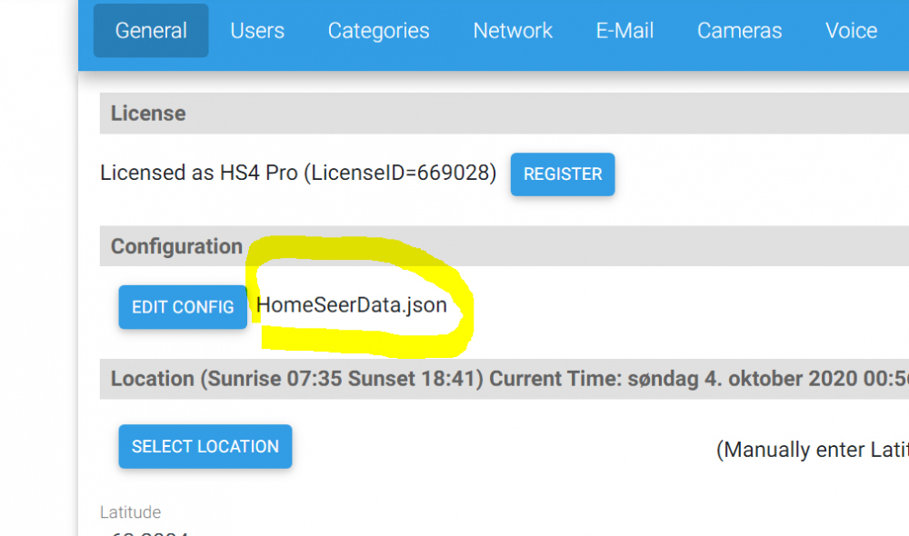This screenshot has height=536, width=909.
Task: Click the LicenseID=669028 number
Action: click(x=454, y=174)
